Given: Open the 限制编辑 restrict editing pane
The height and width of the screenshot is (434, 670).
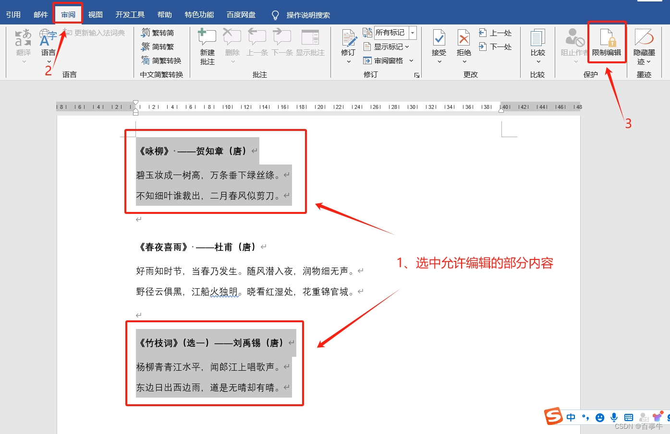Looking at the screenshot, I should click(x=607, y=43).
